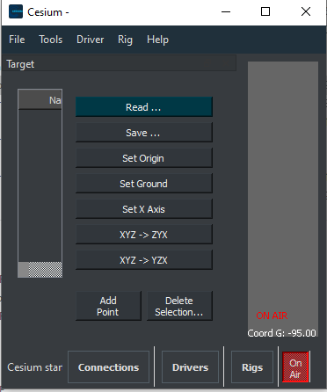The width and height of the screenshot is (327, 392).
Task: Swap axes with XYZ -> YZX button
Action: pos(144,260)
